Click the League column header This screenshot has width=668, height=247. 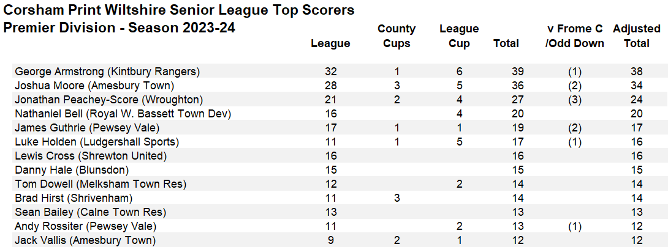[330, 43]
